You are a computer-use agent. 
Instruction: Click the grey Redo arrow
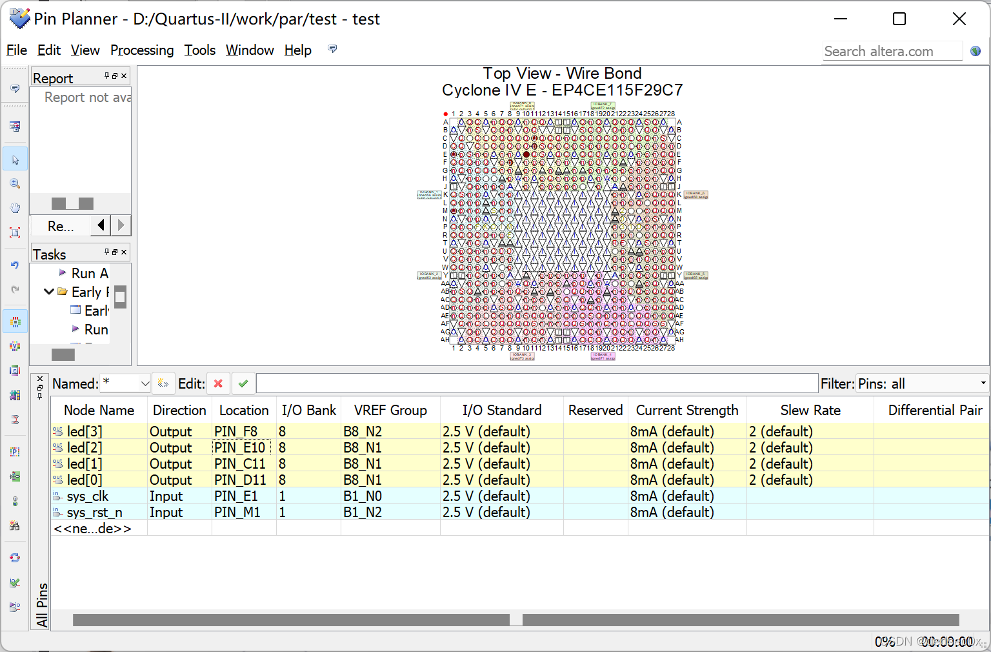(15, 289)
